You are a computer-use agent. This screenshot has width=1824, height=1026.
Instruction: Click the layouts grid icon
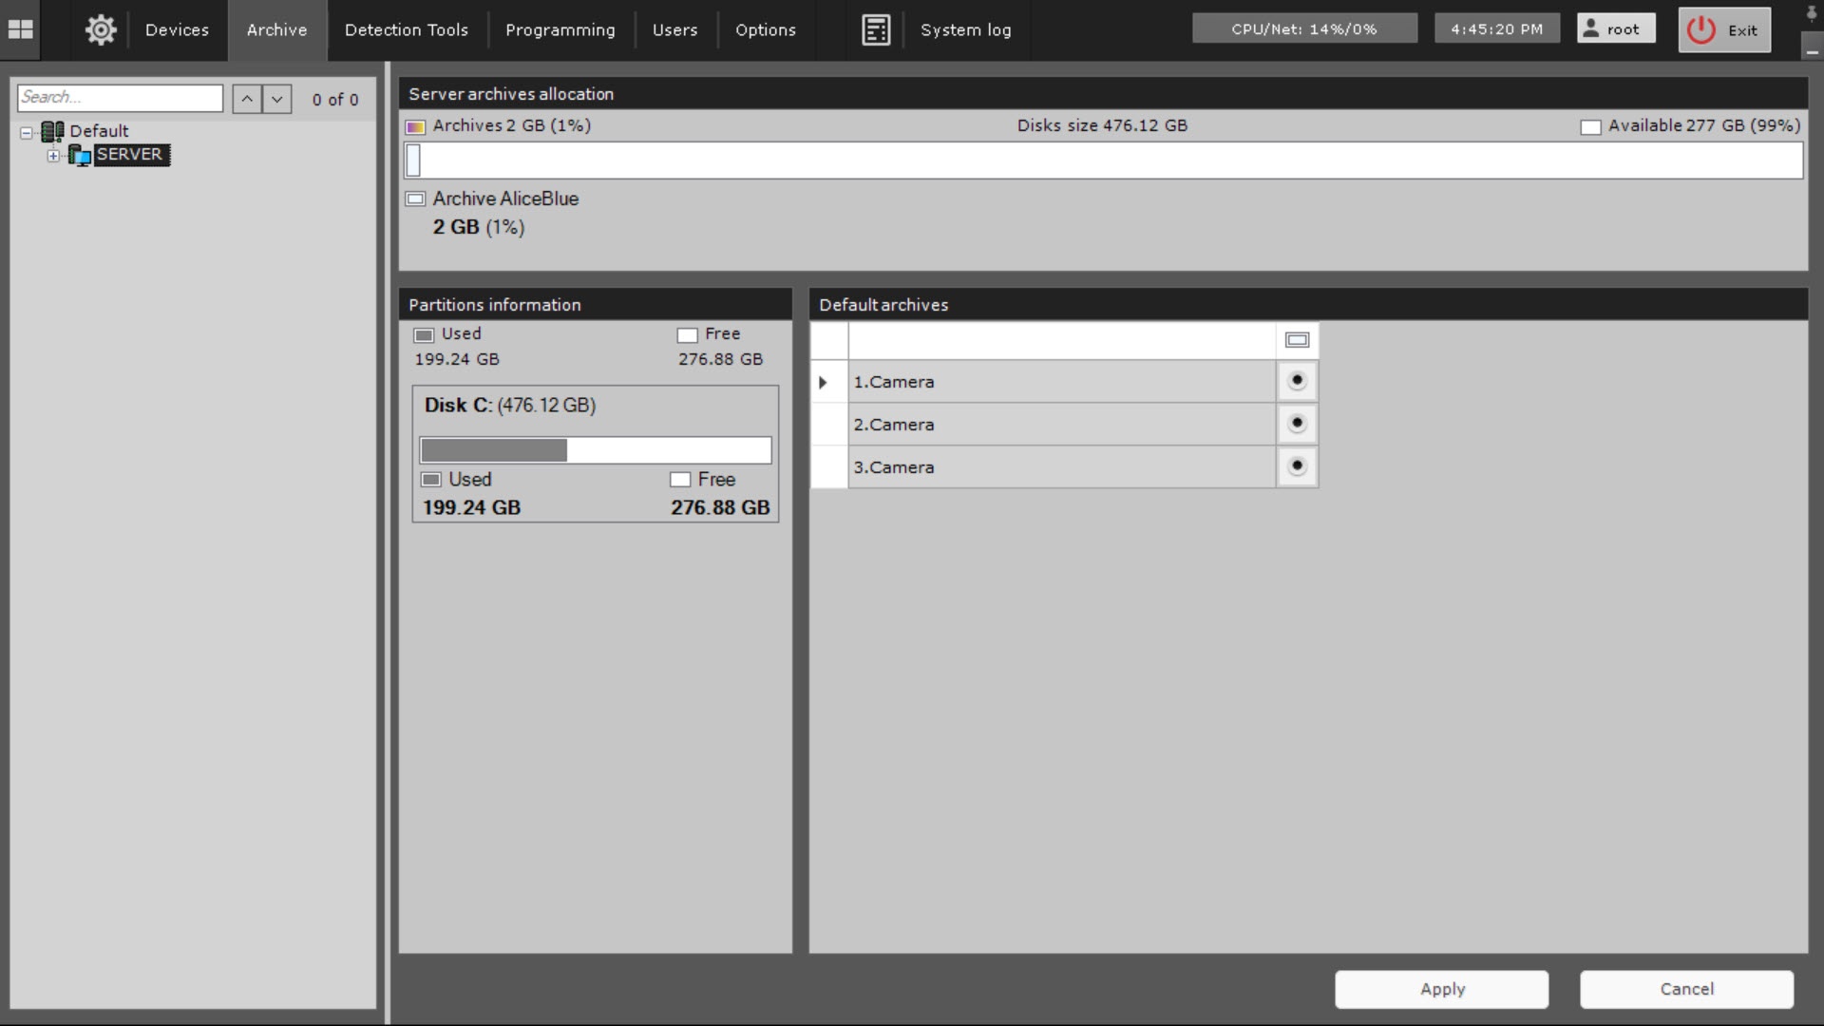tap(20, 29)
